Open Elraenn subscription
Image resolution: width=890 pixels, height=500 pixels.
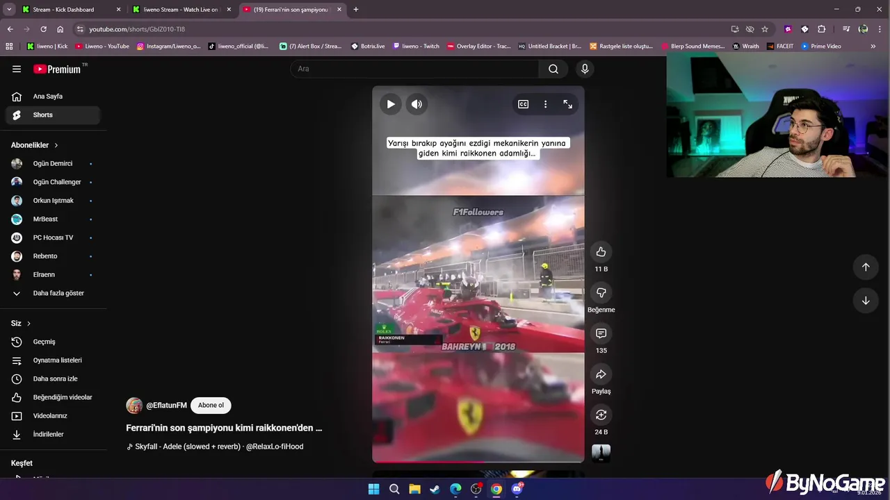coord(53,274)
